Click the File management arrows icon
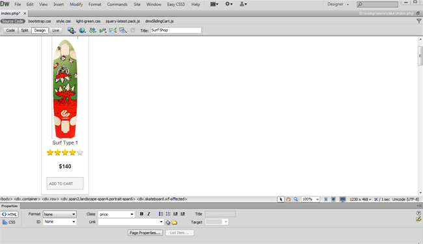 [x=92, y=31]
